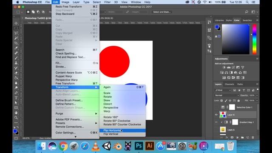Click Step Backward menu entry

pos(76,14)
